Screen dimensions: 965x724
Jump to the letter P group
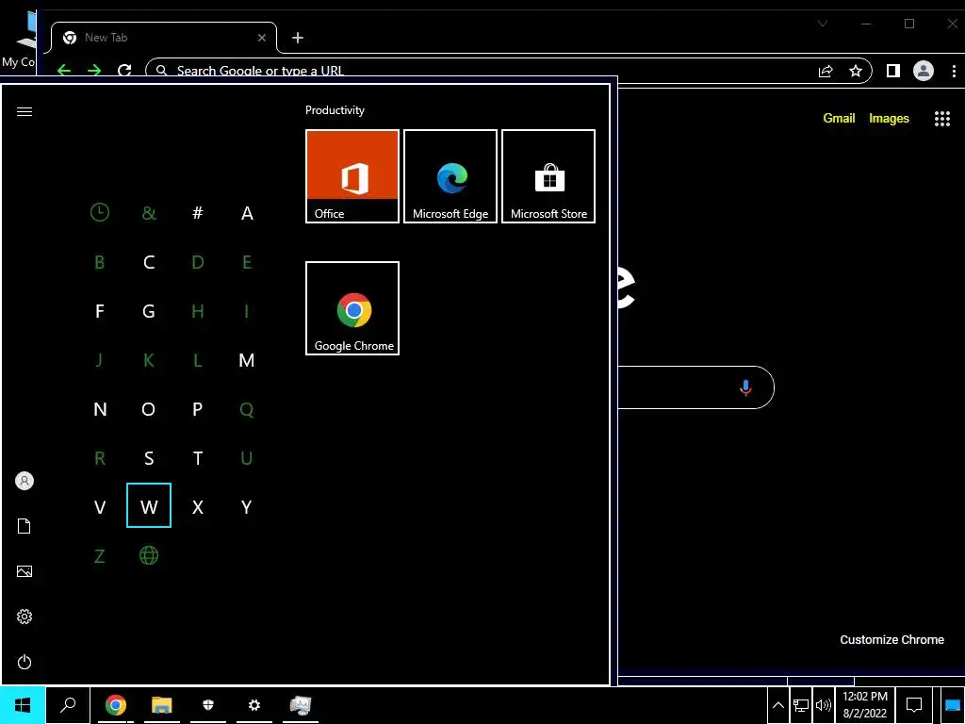[x=198, y=409]
